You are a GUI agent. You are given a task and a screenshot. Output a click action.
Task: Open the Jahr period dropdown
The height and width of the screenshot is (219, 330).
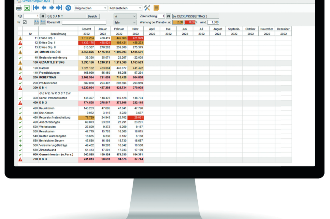pyautogui.click(x=125, y=22)
